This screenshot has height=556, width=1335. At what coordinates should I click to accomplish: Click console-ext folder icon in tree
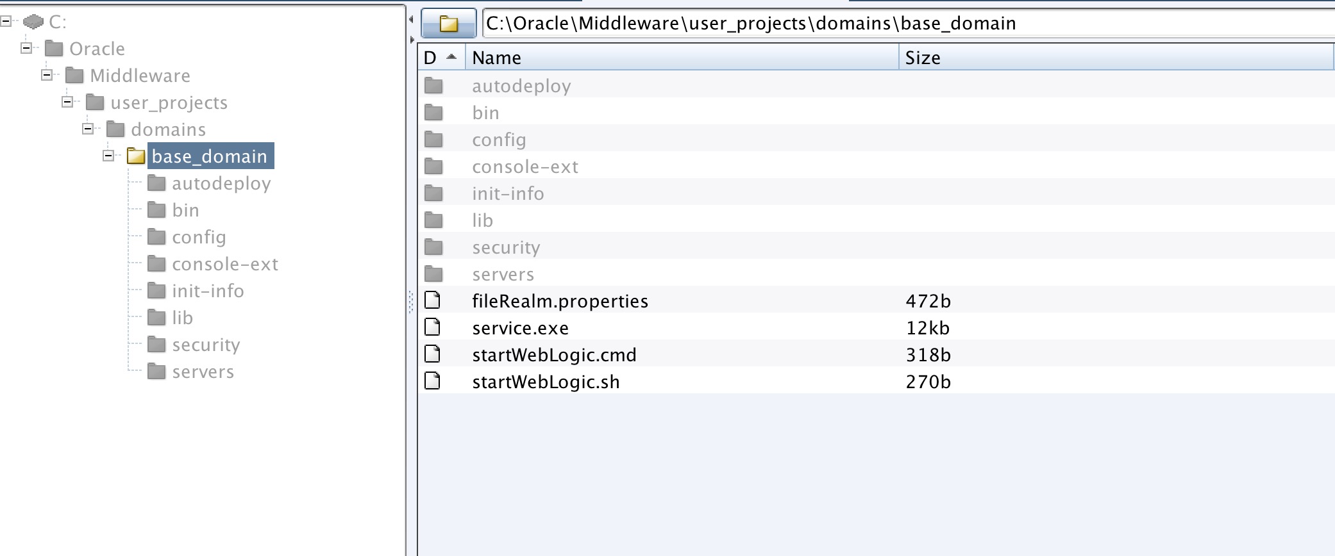tap(156, 264)
